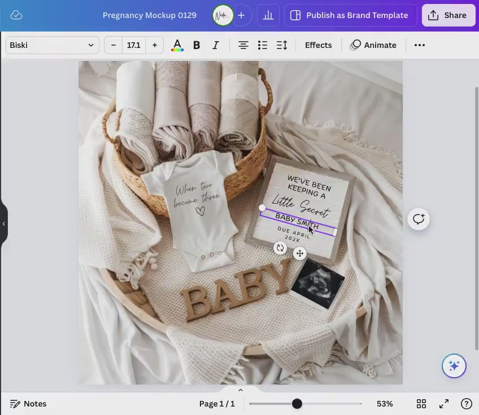Click the text color icon

pyautogui.click(x=177, y=45)
